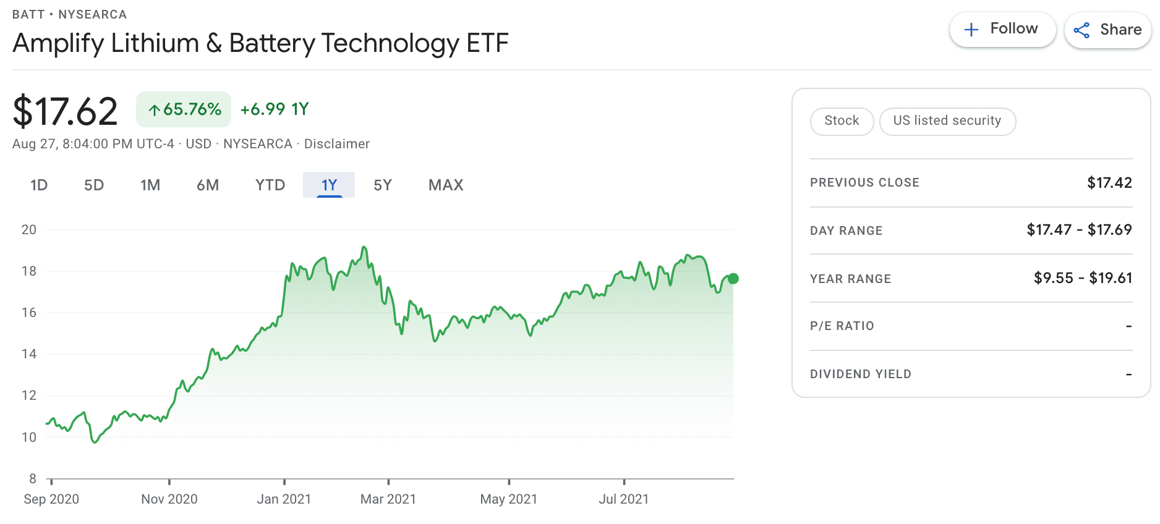Click the Follow plus icon

[x=971, y=29]
